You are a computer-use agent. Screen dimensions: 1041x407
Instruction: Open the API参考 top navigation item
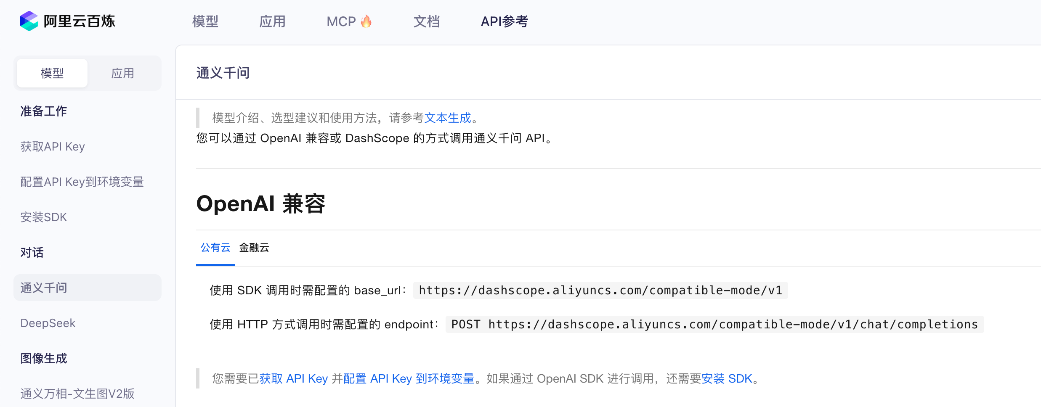click(505, 21)
